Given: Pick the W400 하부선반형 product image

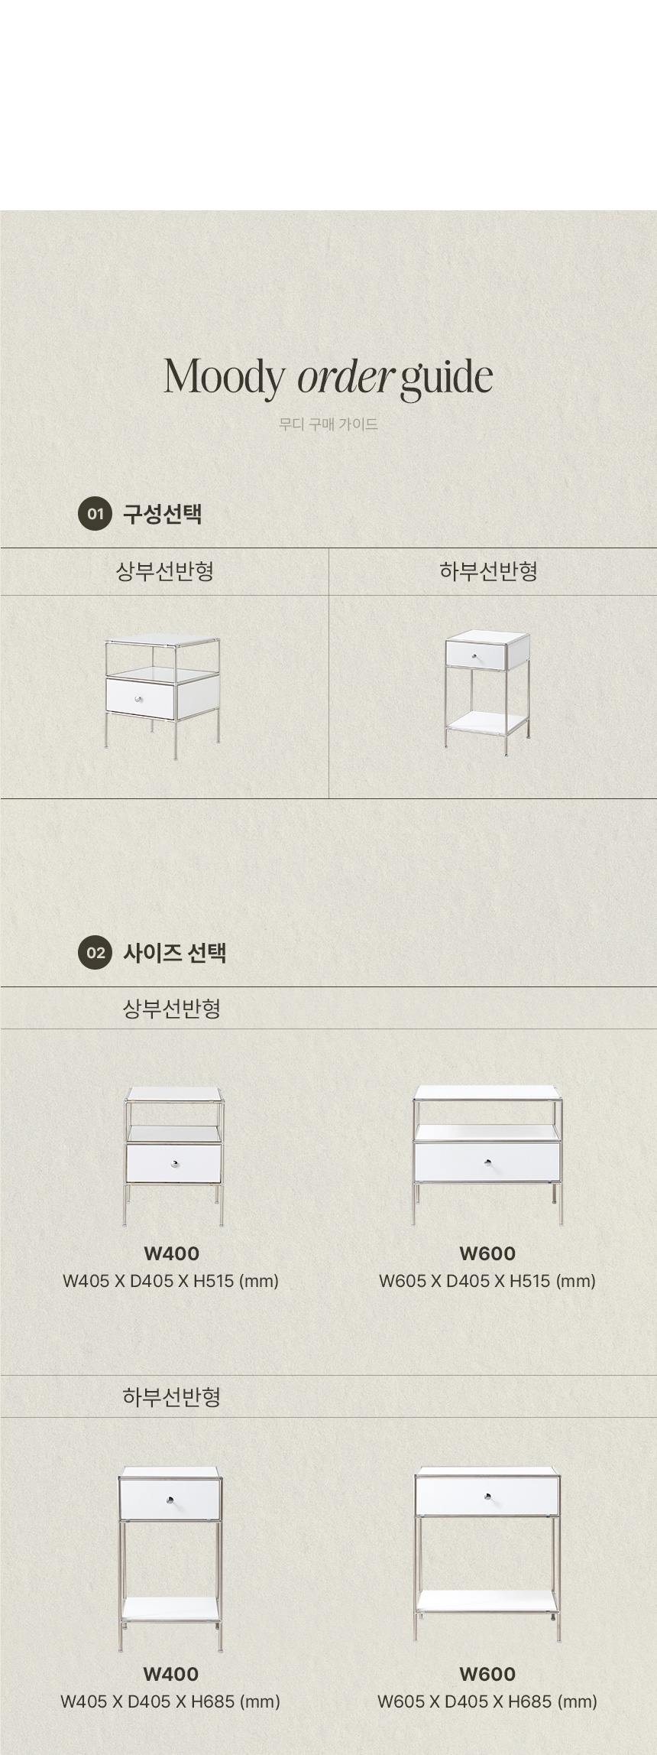Looking at the screenshot, I should tap(170, 1549).
